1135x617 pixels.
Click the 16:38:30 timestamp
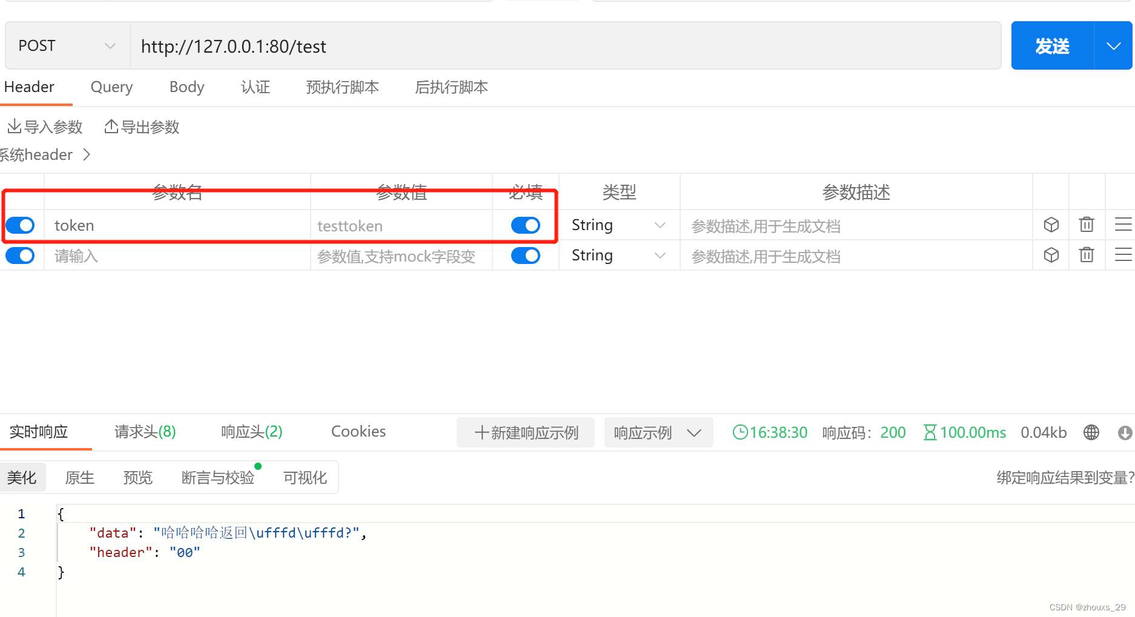[x=778, y=432]
